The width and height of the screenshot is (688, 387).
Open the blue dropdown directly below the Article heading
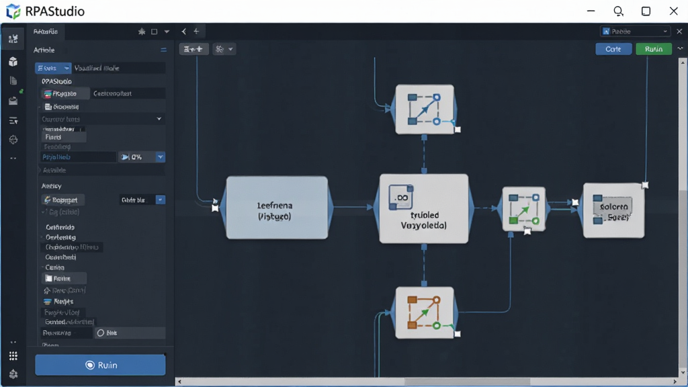[x=52, y=68]
